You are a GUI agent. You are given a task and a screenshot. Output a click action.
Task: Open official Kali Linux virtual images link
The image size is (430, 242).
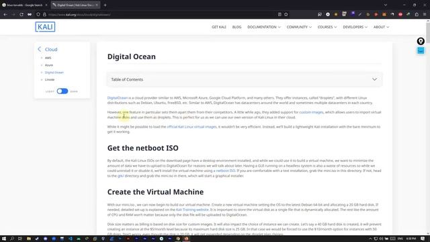(191, 127)
